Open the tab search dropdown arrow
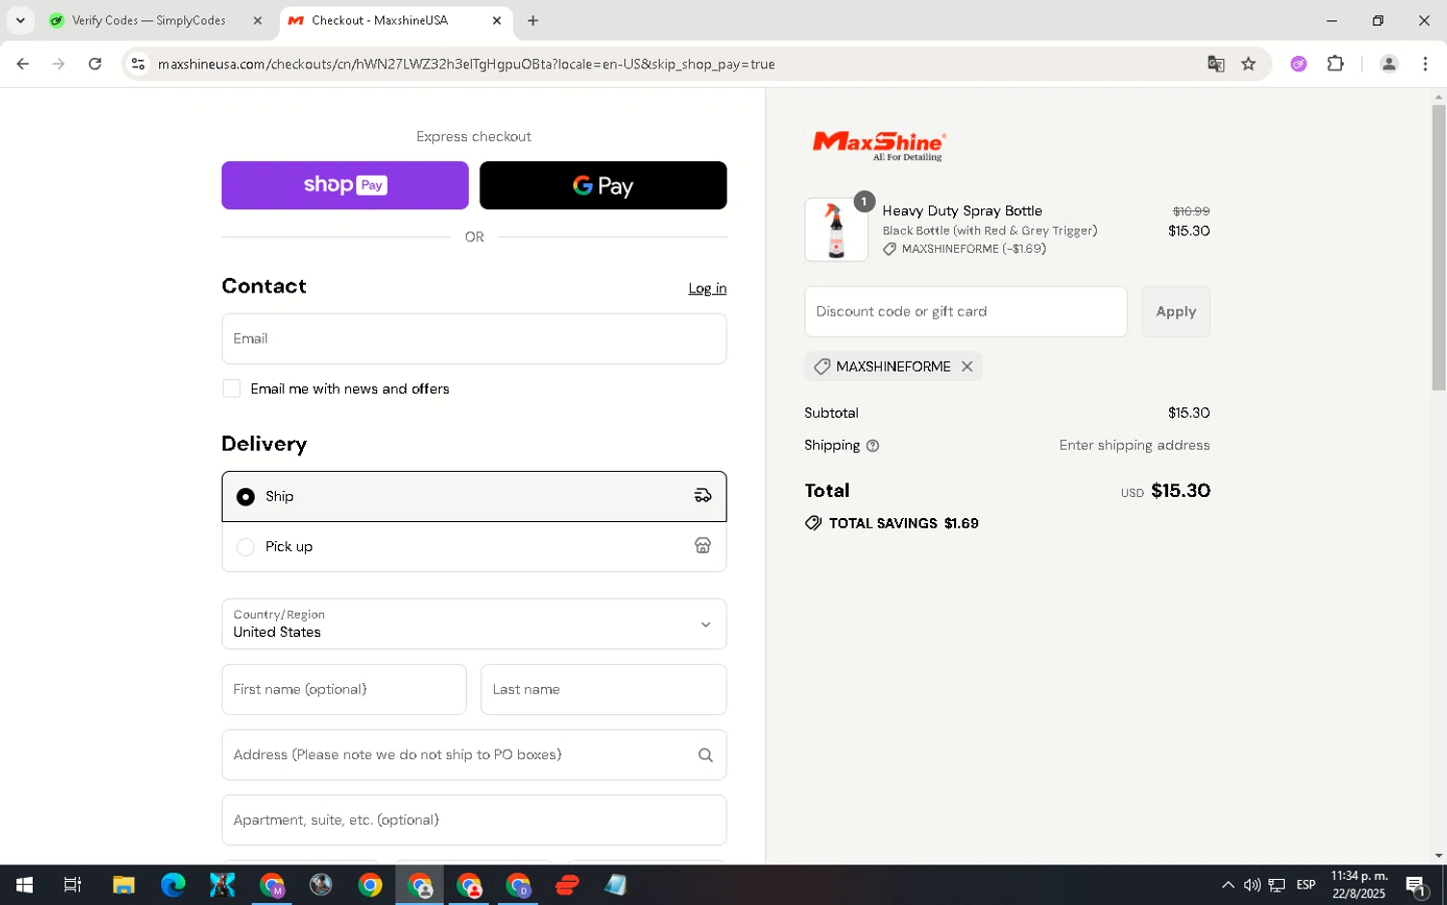The image size is (1447, 905). pos(20,20)
